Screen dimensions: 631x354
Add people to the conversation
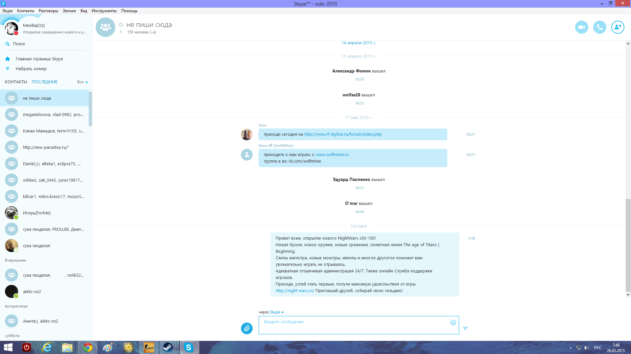[618, 27]
